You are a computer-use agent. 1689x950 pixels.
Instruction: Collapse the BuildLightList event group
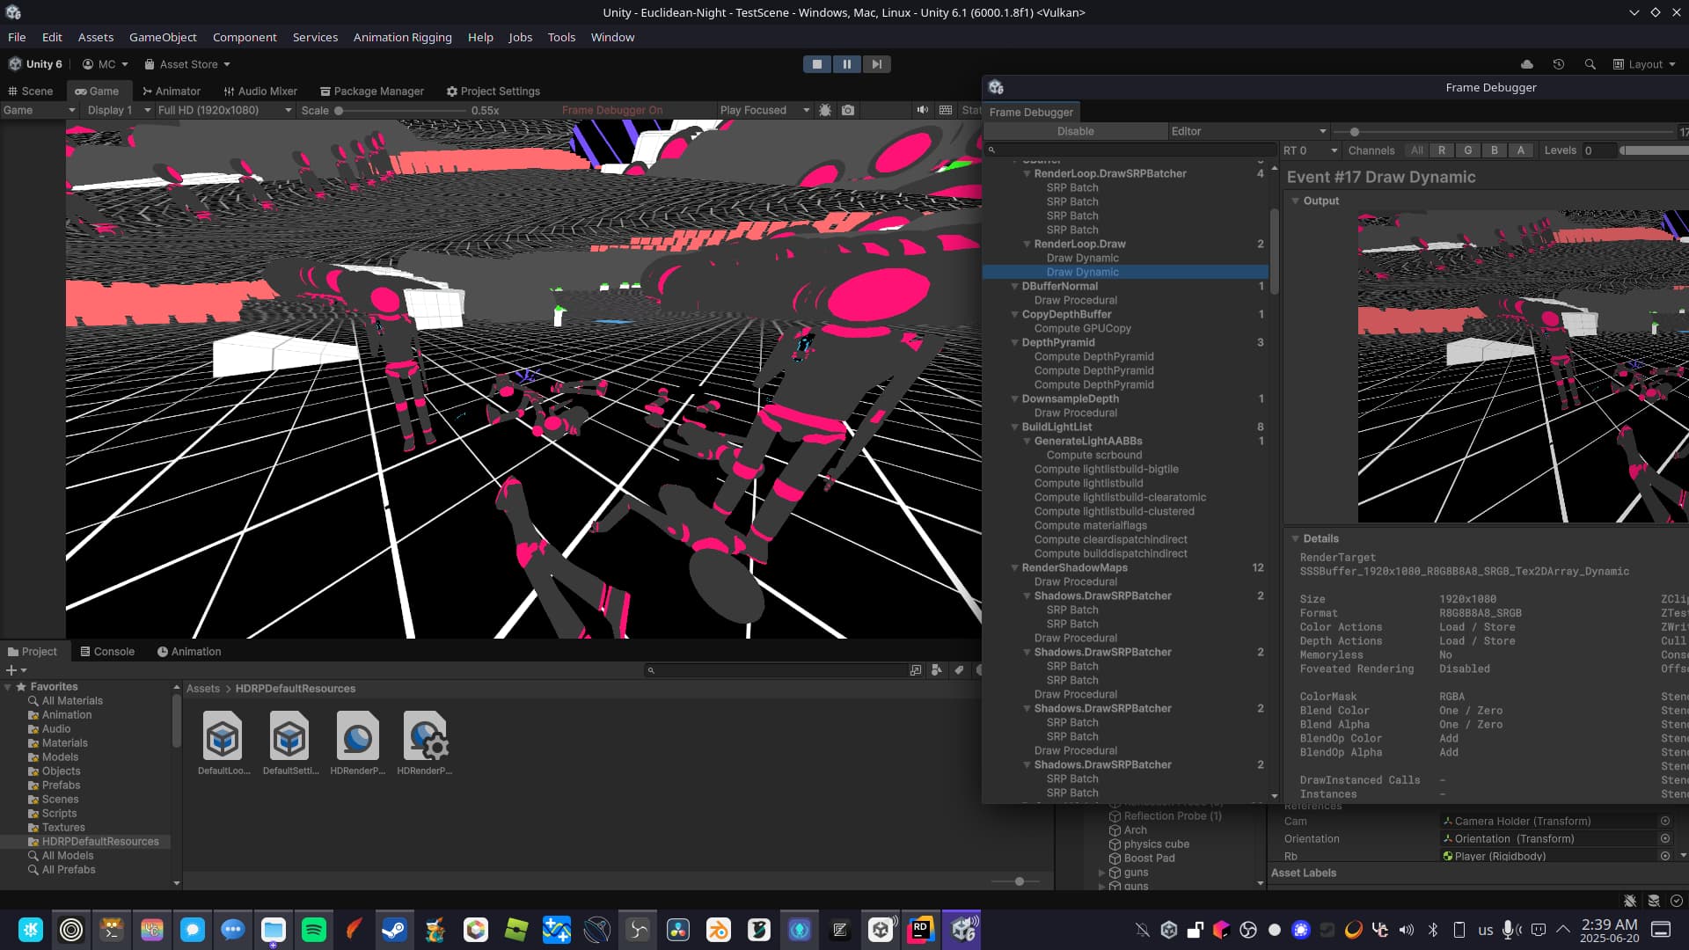pos(1016,427)
